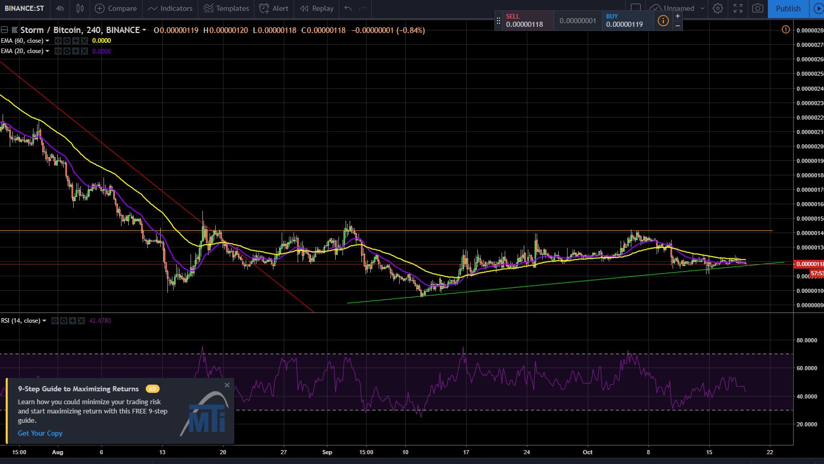Screen dimensions: 824x464
Task: Click the Aug label on the time axis
Action: (x=58, y=452)
